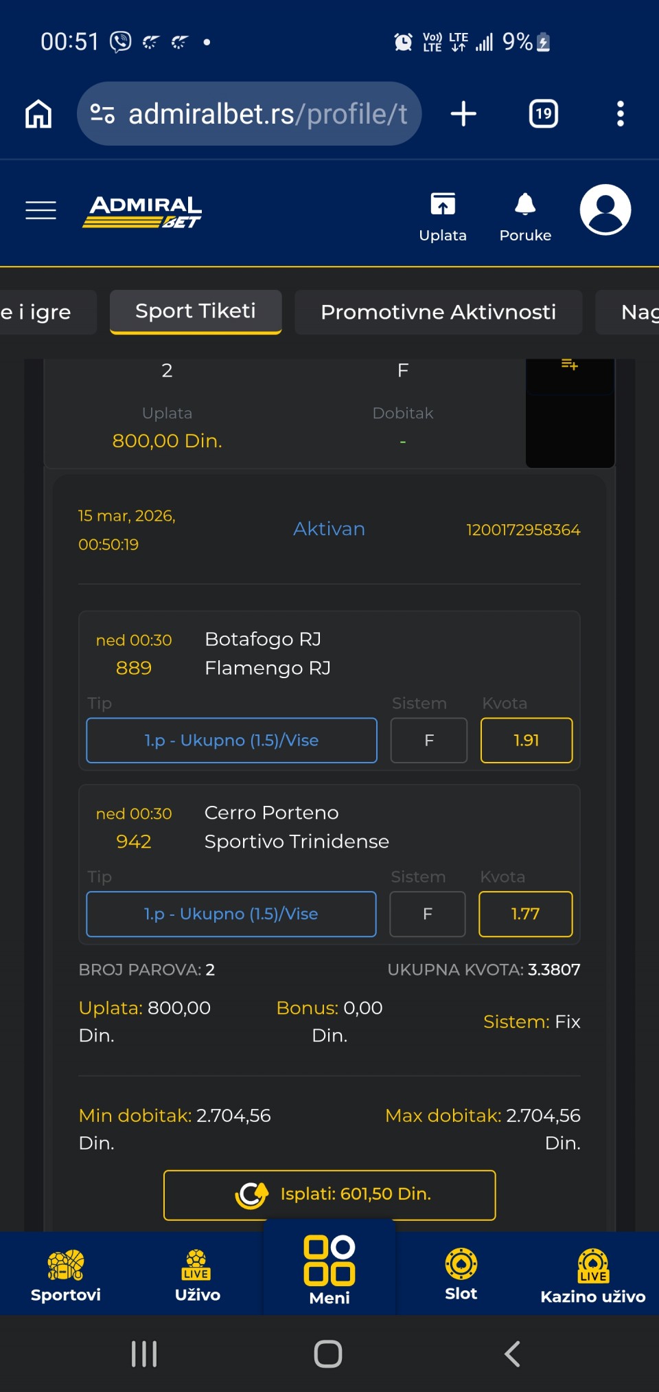Open Uživo live betting
The height and width of the screenshot is (1392, 659).
[198, 1275]
